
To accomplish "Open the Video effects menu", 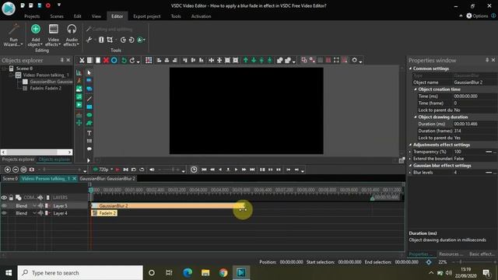I will point(54,35).
